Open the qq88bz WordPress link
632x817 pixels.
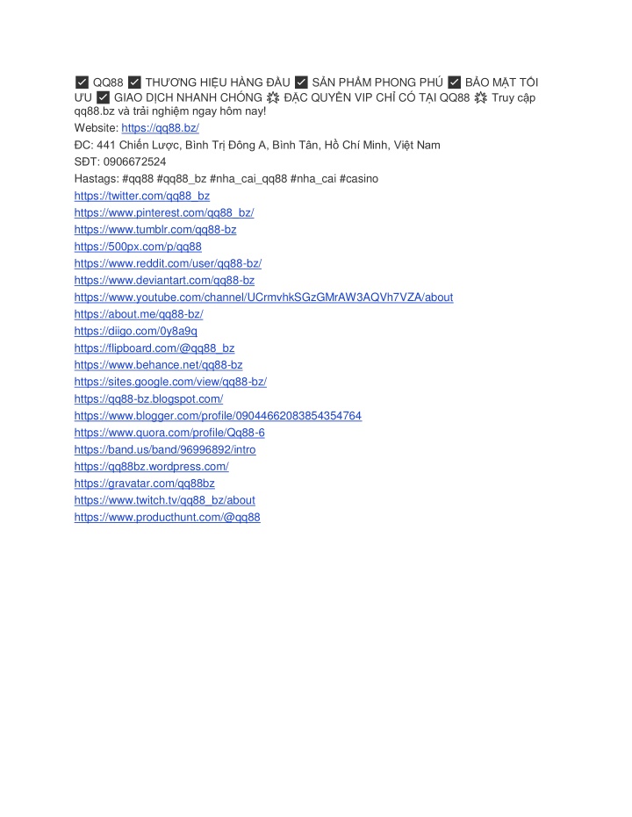(152, 467)
